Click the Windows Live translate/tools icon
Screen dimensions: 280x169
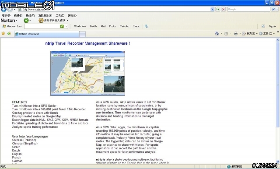point(147,26)
